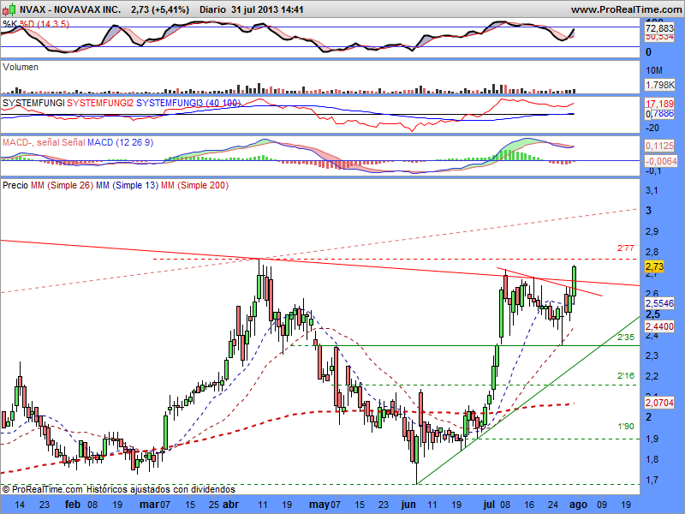The image size is (685, 514).
Task: Click the date stamp 31 jul 2013 14:41
Action: pos(267,9)
